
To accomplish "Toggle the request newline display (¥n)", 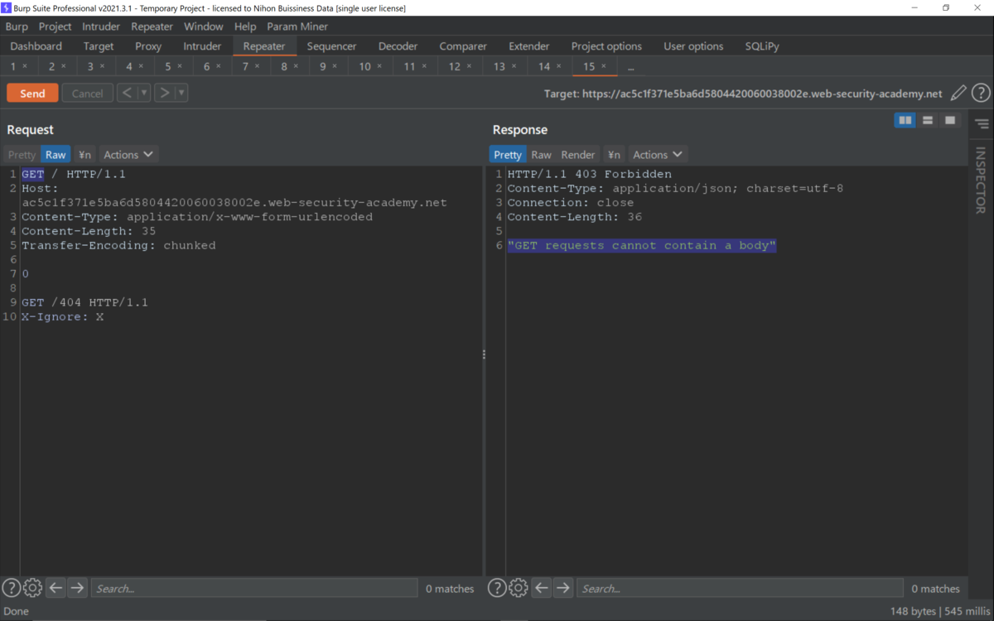I will pyautogui.click(x=84, y=155).
